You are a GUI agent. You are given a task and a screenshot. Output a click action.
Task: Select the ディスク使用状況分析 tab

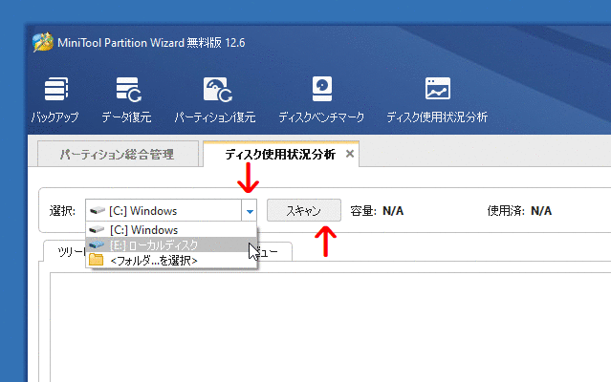pyautogui.click(x=279, y=154)
